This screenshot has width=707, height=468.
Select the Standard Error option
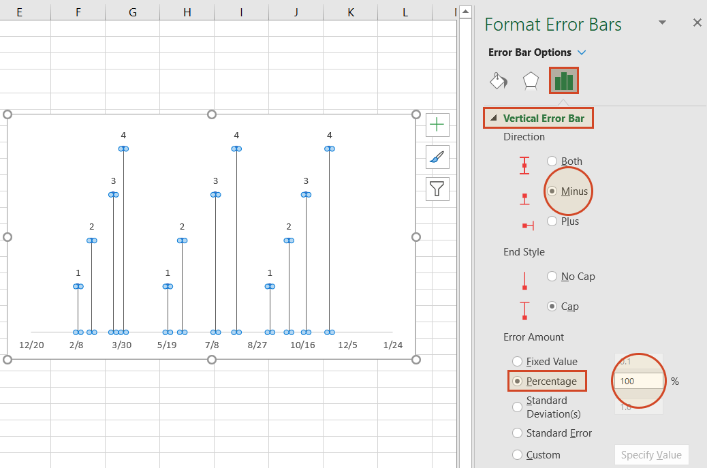pyautogui.click(x=518, y=433)
